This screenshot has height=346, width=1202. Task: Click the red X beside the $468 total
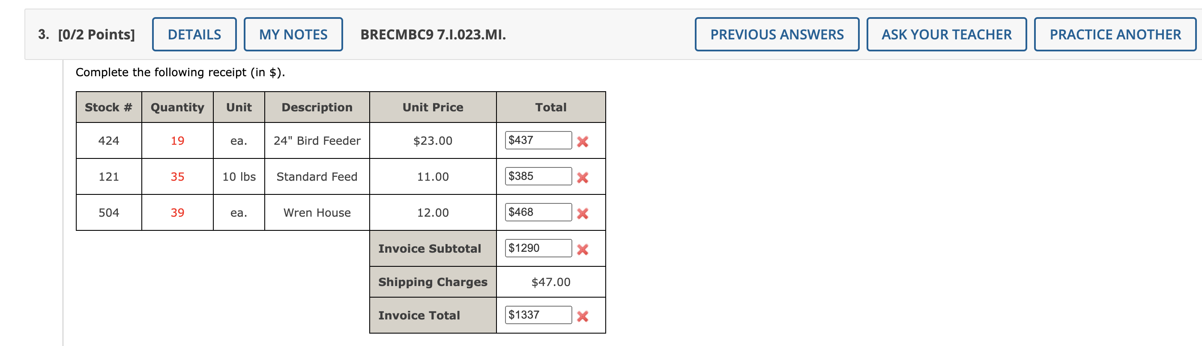582,213
